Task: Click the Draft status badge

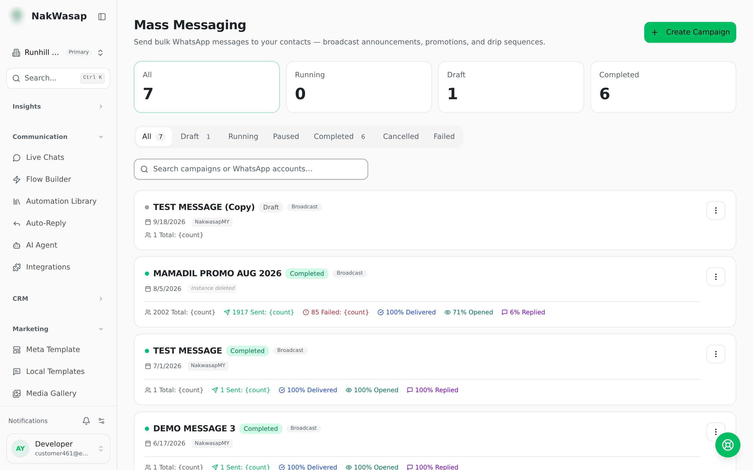Action: [271, 207]
